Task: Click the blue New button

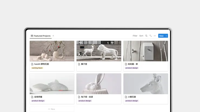Action: 161,36
